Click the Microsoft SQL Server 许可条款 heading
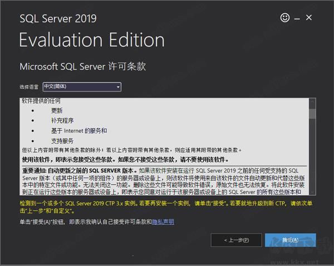 pyautogui.click(x=82, y=66)
